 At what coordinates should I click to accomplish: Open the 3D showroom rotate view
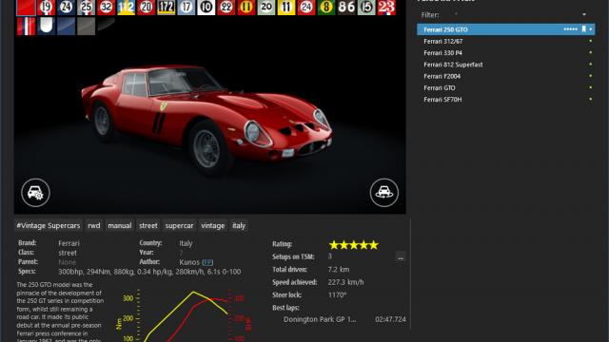pyautogui.click(x=384, y=193)
